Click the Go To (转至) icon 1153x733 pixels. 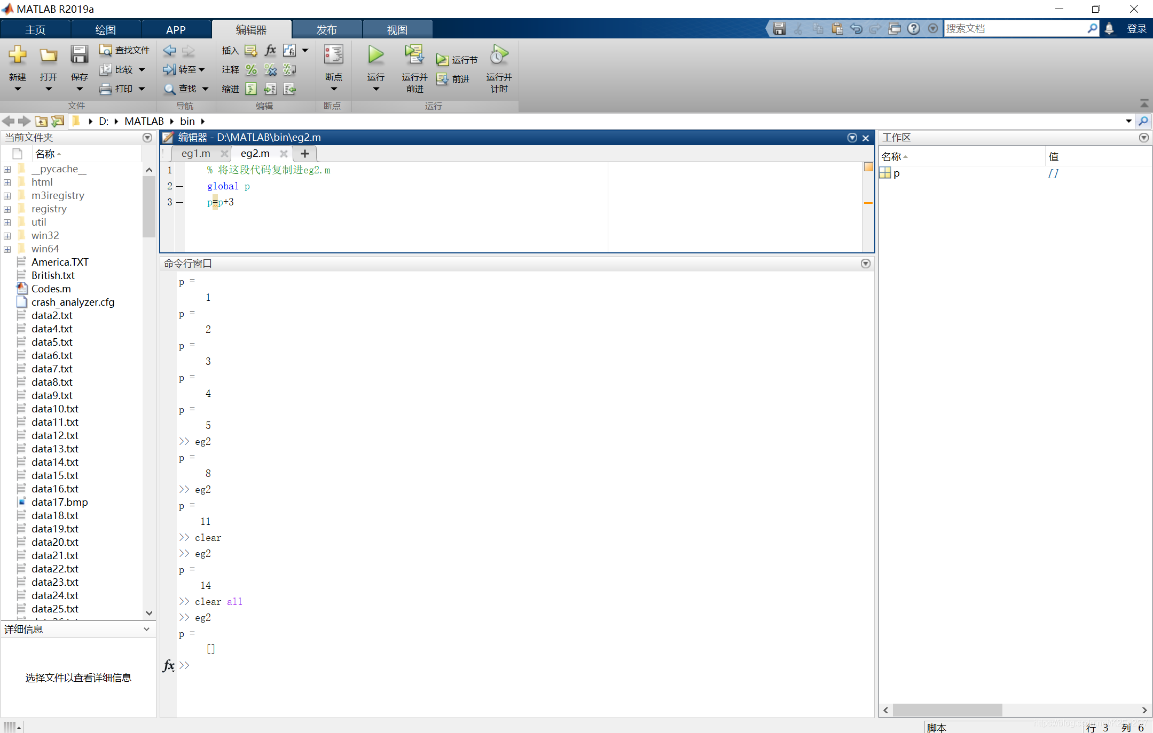[169, 69]
